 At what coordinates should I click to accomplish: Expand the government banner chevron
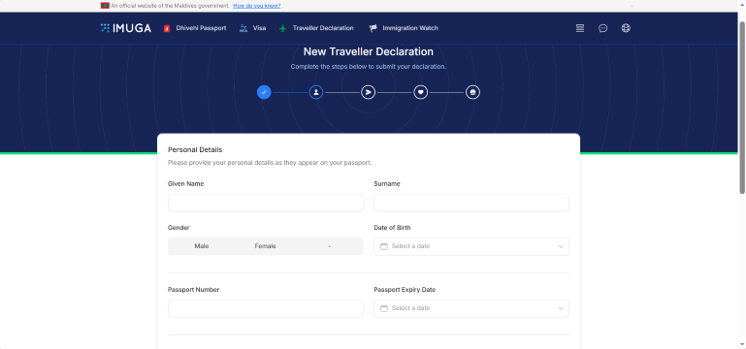(632, 6)
